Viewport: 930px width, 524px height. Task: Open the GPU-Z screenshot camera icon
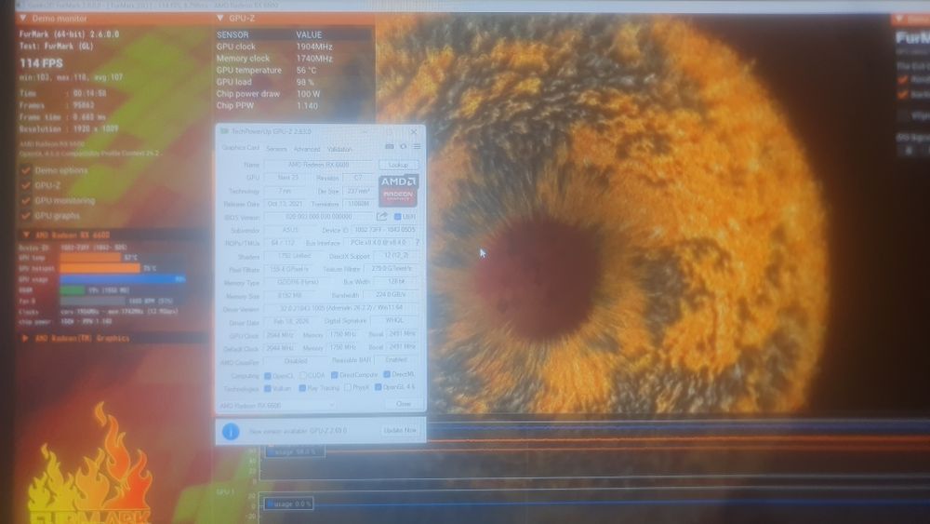click(389, 146)
